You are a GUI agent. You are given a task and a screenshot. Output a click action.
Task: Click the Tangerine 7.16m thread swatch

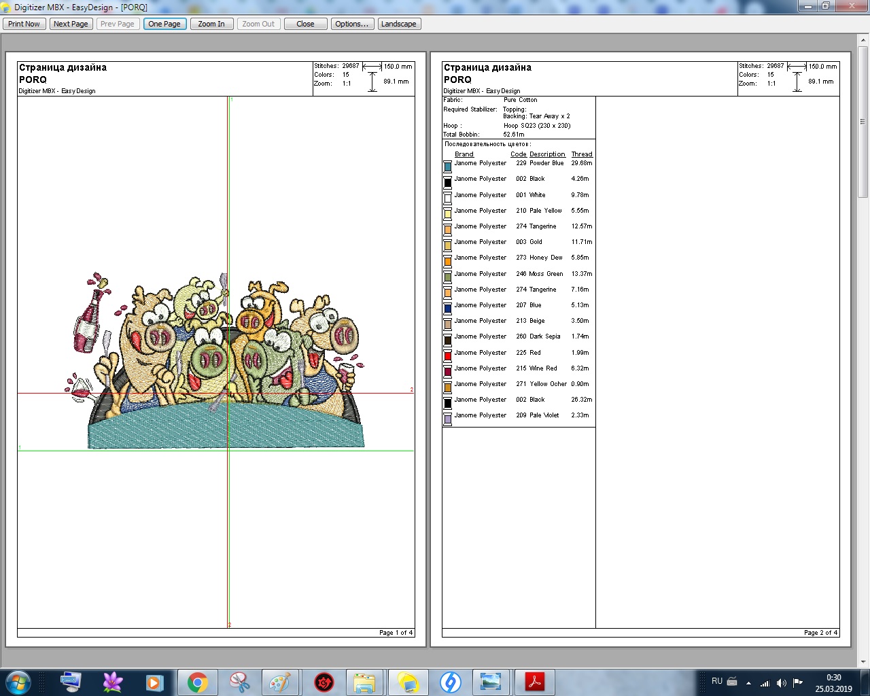click(x=447, y=292)
